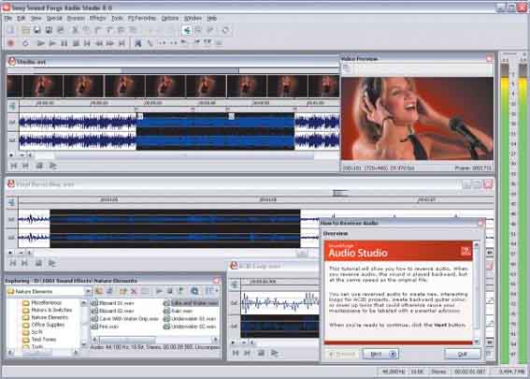Toggle Auto Play in the Explorer toolbar

pyautogui.click(x=180, y=291)
